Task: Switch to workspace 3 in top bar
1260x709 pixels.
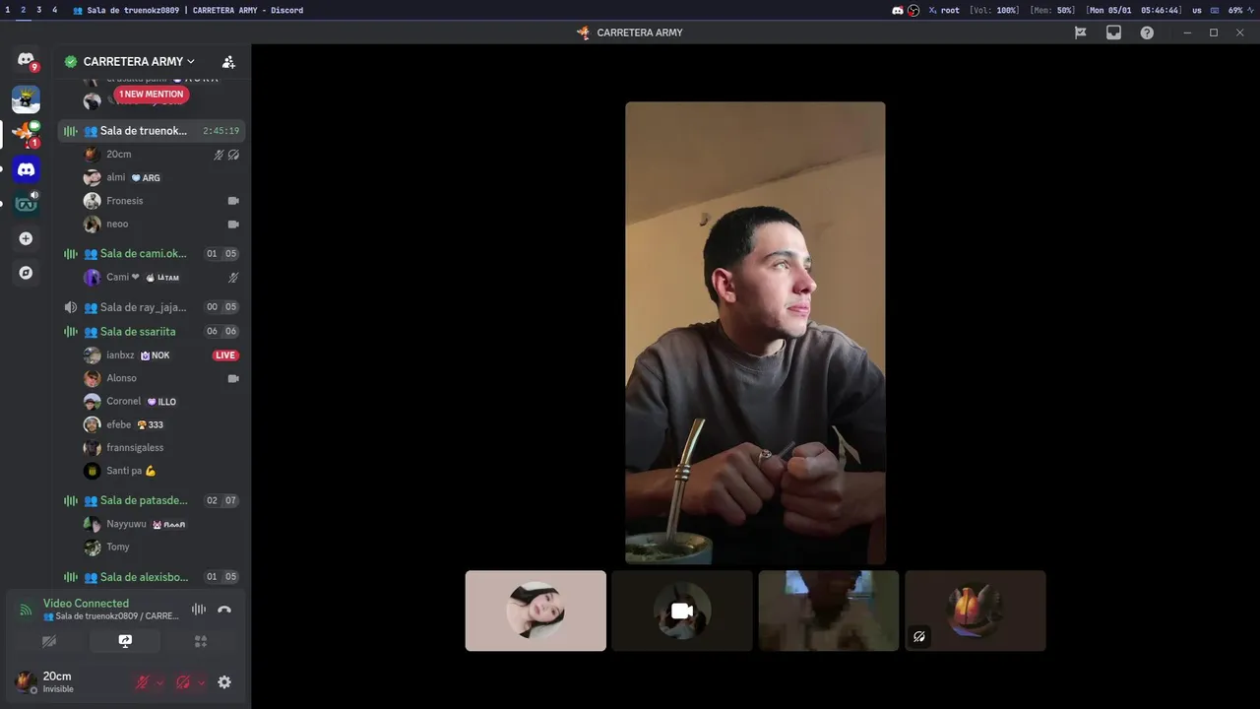Action: point(39,10)
